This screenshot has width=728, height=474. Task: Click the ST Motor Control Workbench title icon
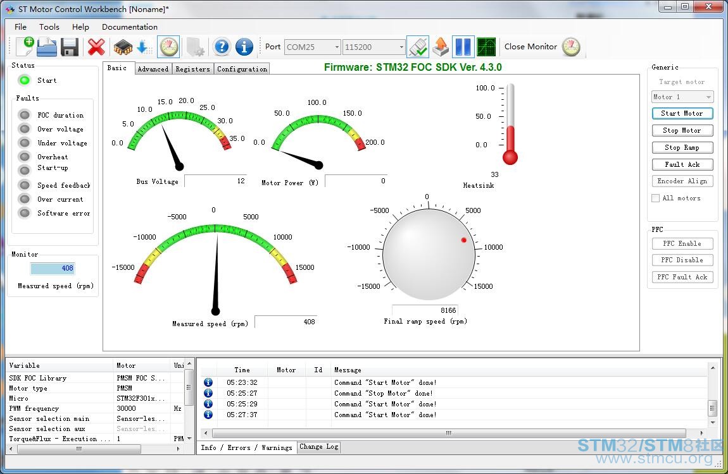(x=9, y=9)
